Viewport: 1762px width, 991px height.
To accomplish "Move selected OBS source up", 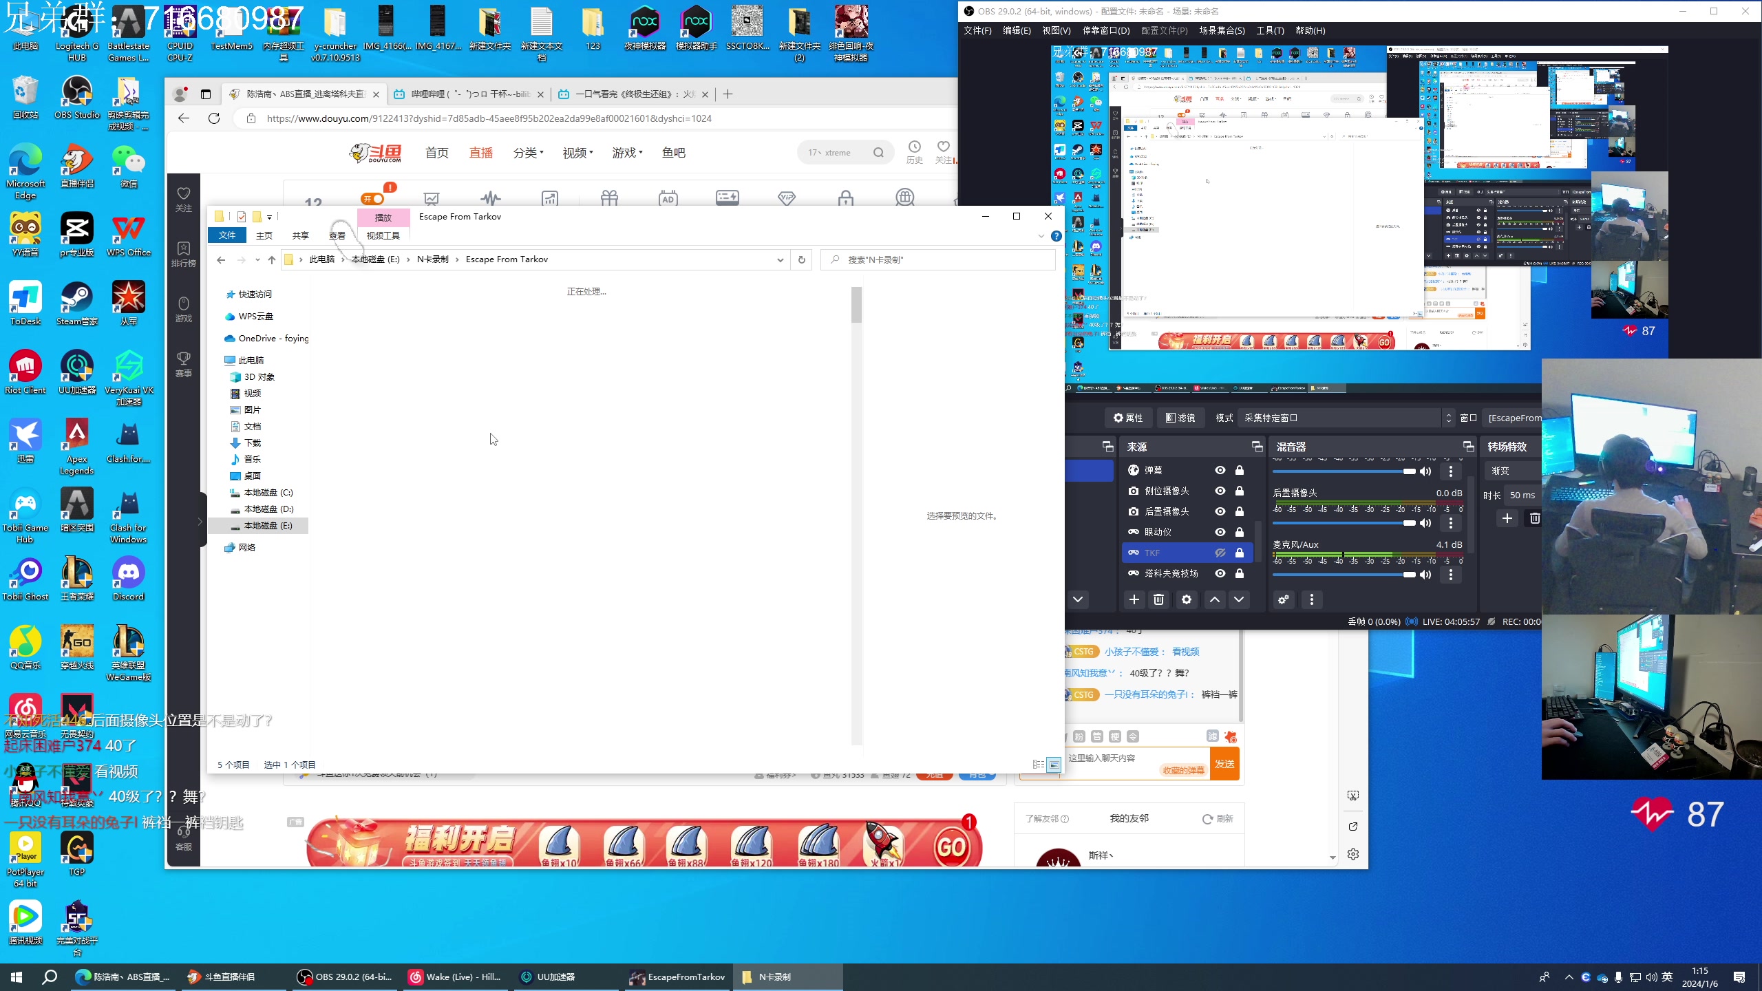I will click(x=1215, y=599).
